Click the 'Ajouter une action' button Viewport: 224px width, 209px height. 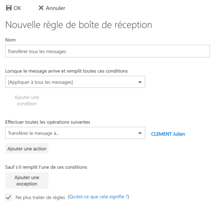click(27, 148)
